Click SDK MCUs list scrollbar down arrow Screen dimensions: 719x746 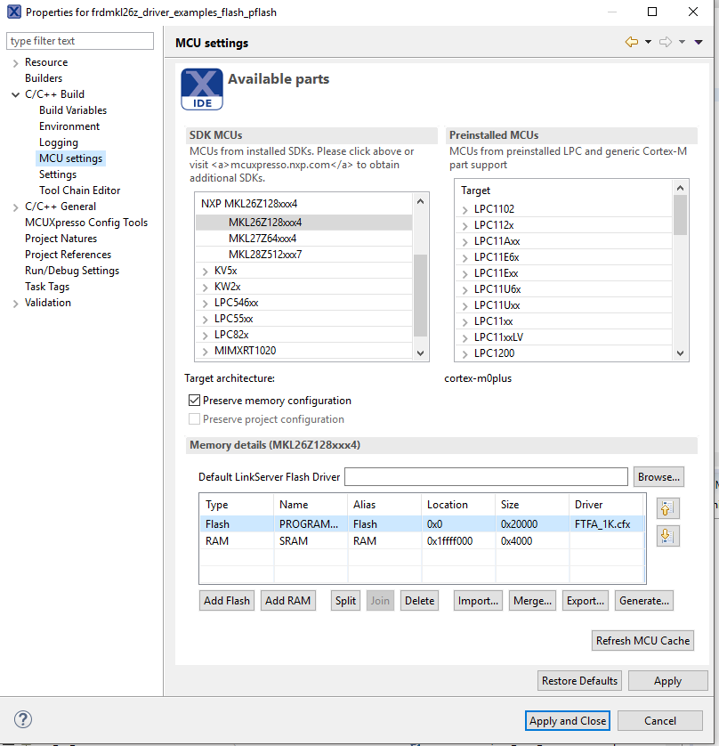click(x=420, y=353)
